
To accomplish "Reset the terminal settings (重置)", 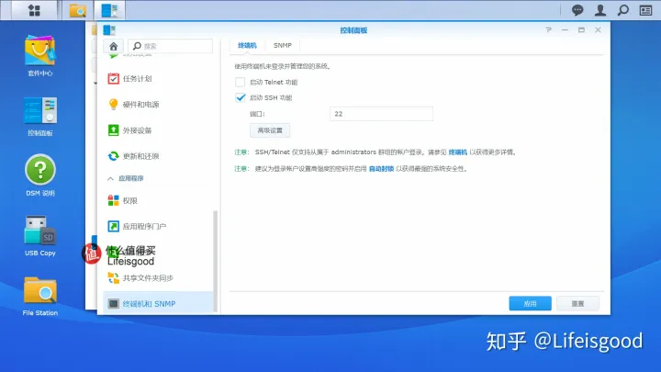I will click(x=577, y=303).
